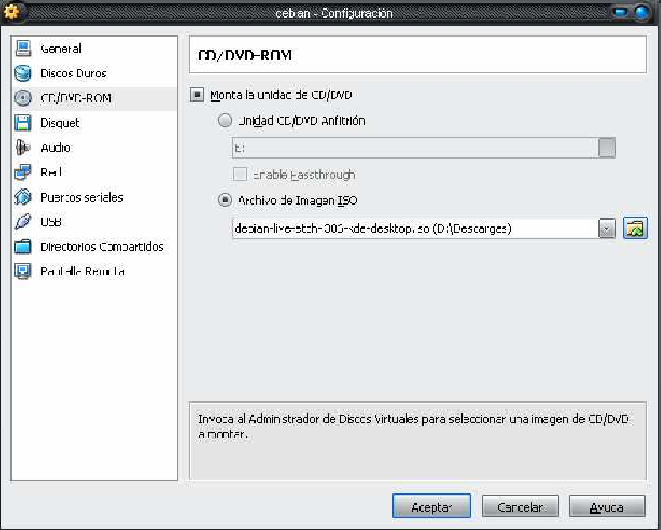Image resolution: width=661 pixels, height=530 pixels.
Task: Toggle the Enable Passthrough checkbox
Action: [240, 175]
